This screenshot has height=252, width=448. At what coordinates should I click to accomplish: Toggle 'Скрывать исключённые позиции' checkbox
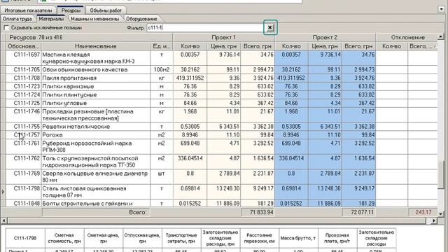tap(6, 28)
